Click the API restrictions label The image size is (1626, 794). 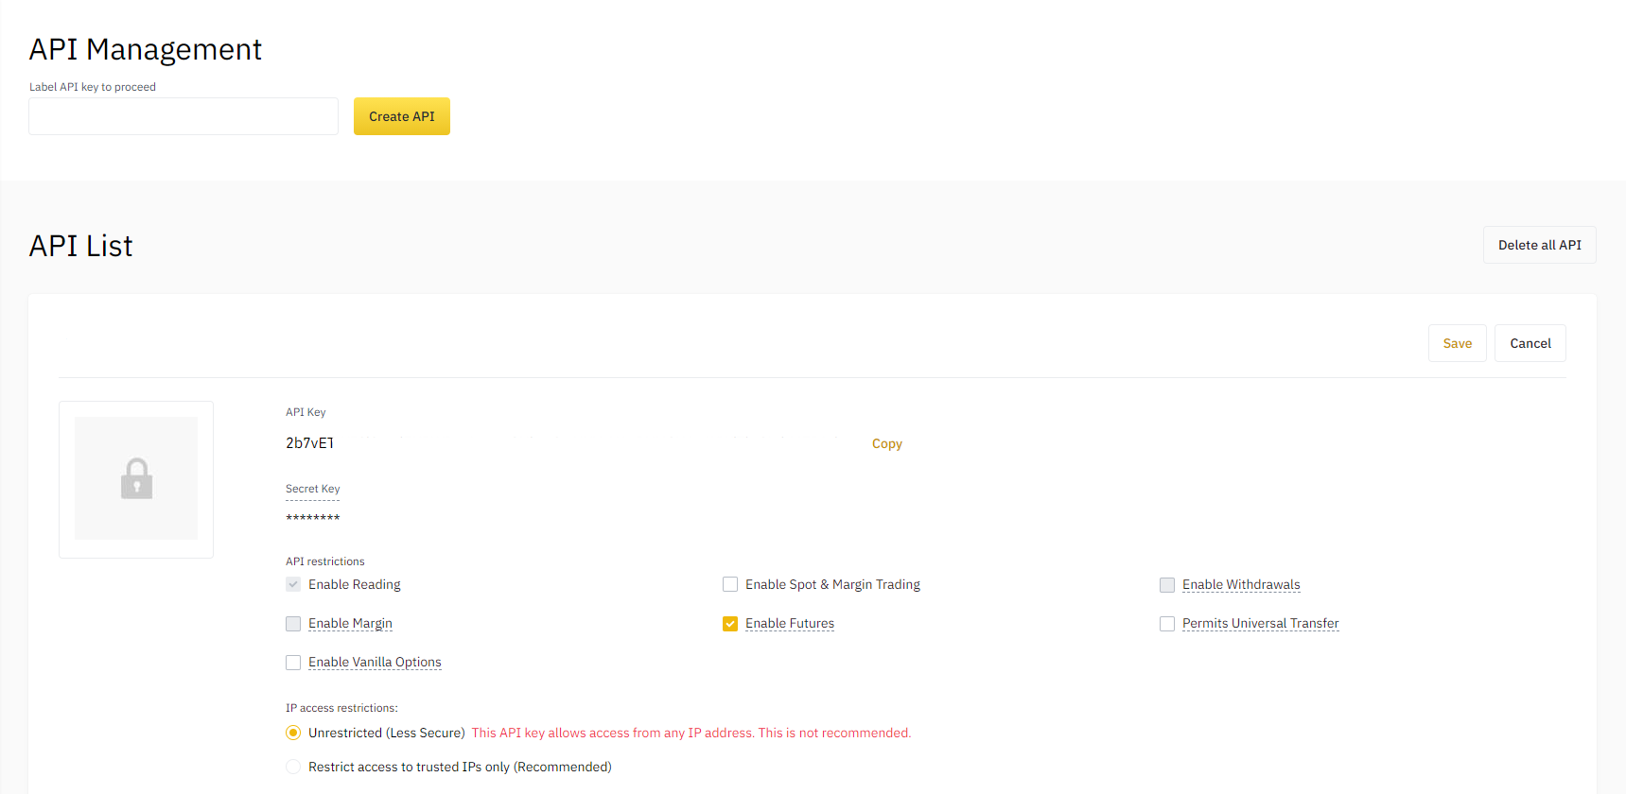325,561
